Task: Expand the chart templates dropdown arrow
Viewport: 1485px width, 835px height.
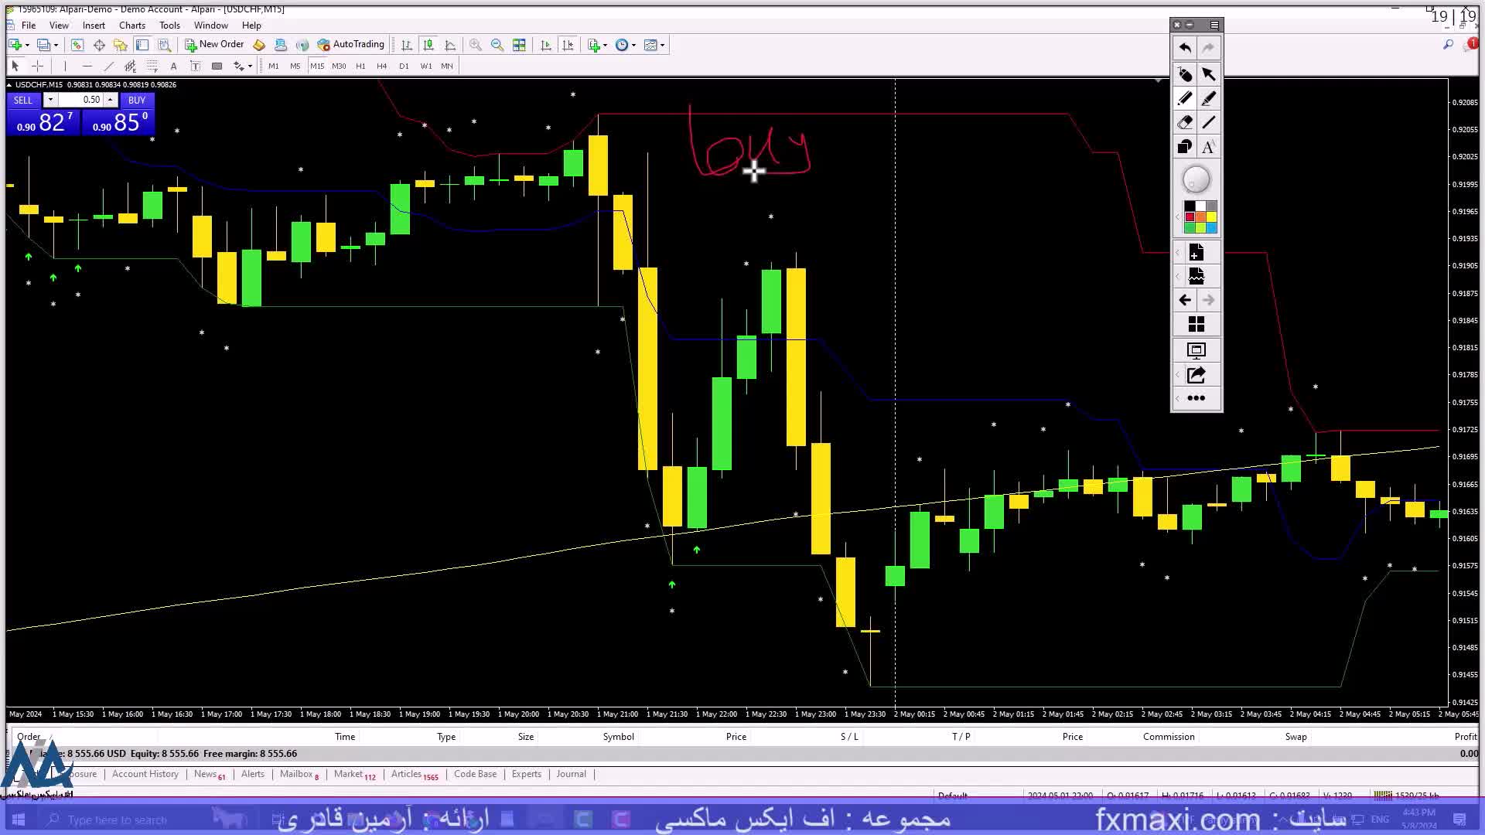Action: pyautogui.click(x=662, y=45)
